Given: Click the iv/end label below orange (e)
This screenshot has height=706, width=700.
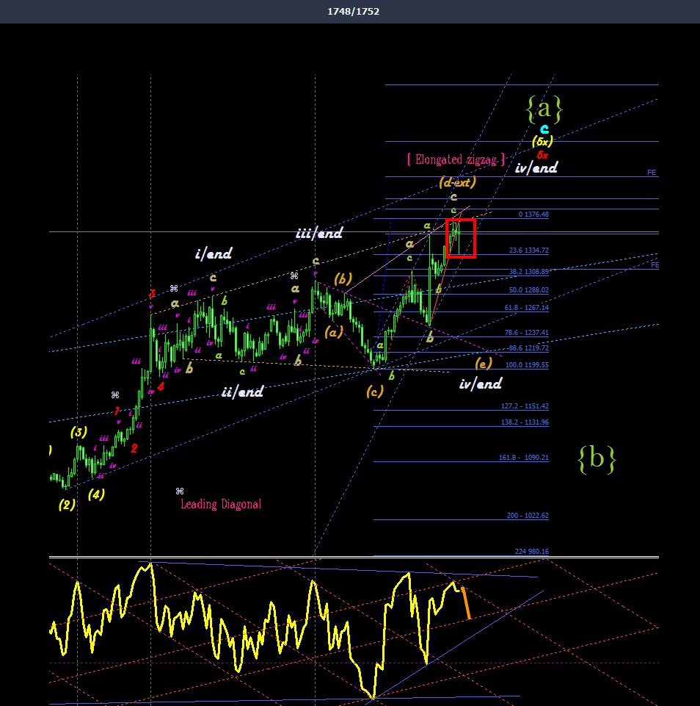Looking at the screenshot, I should (480, 383).
